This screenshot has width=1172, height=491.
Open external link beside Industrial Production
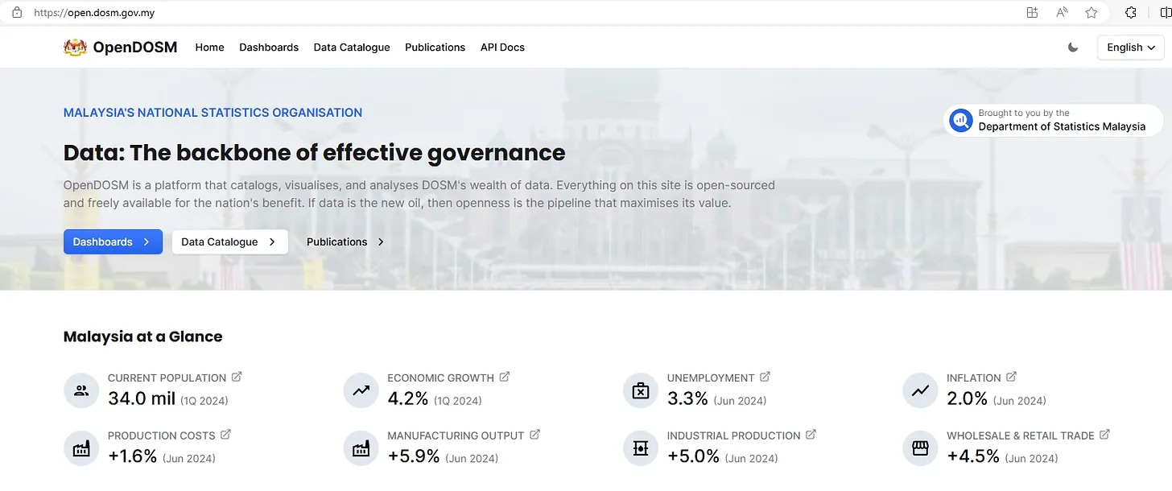[811, 435]
